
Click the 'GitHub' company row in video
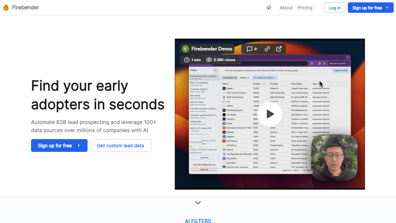coord(277,150)
